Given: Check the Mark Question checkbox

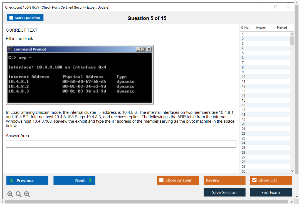Looking at the screenshot, I should [11, 18].
